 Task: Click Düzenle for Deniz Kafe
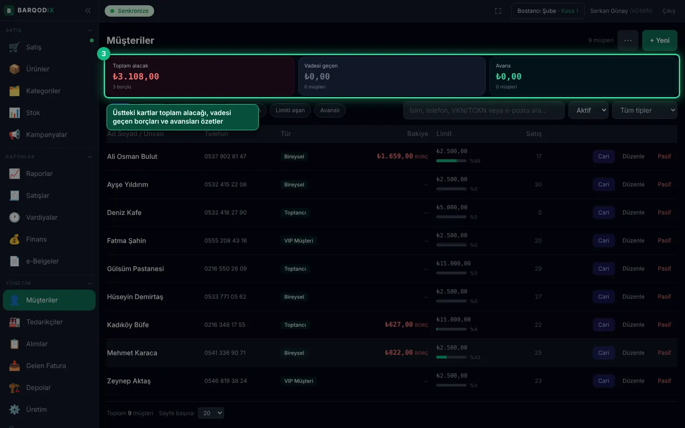pyautogui.click(x=634, y=213)
